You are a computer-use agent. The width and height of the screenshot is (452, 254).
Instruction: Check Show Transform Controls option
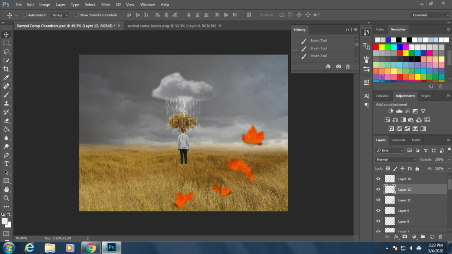(x=76, y=15)
